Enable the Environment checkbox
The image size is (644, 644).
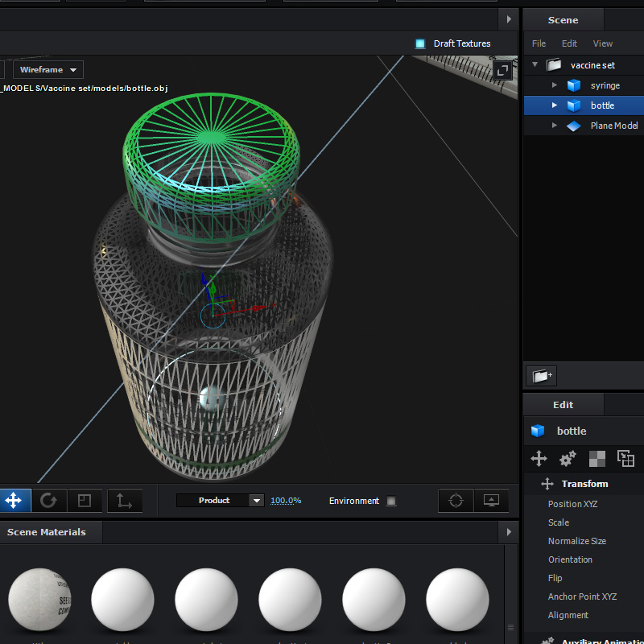pyautogui.click(x=391, y=501)
